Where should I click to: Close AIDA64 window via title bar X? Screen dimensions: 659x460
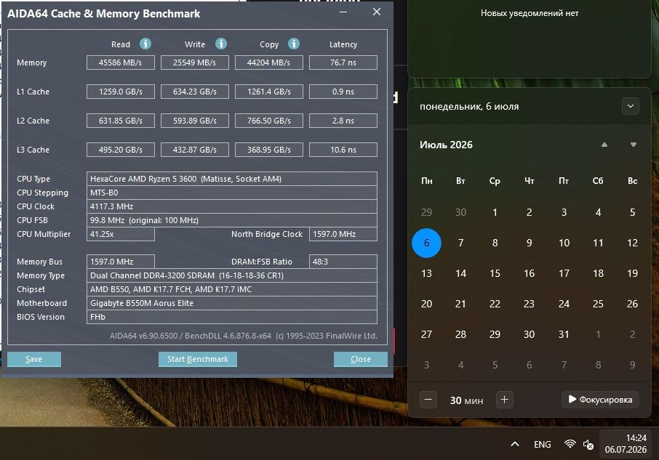click(377, 12)
